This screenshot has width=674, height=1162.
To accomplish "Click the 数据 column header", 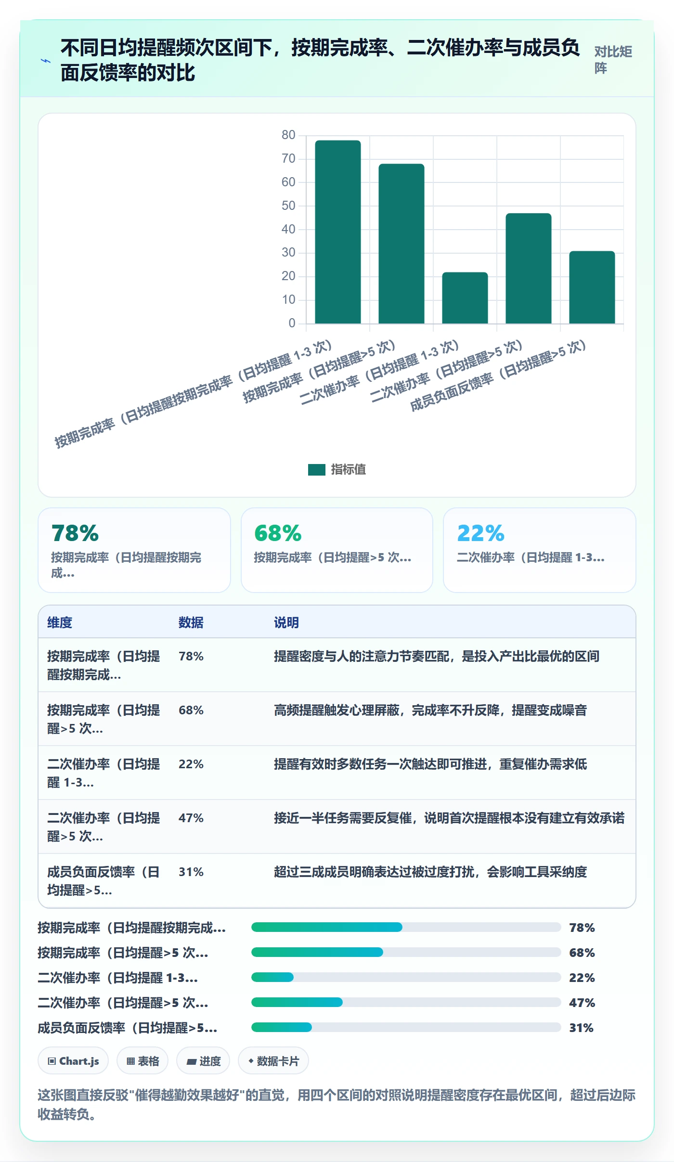I will tap(191, 622).
